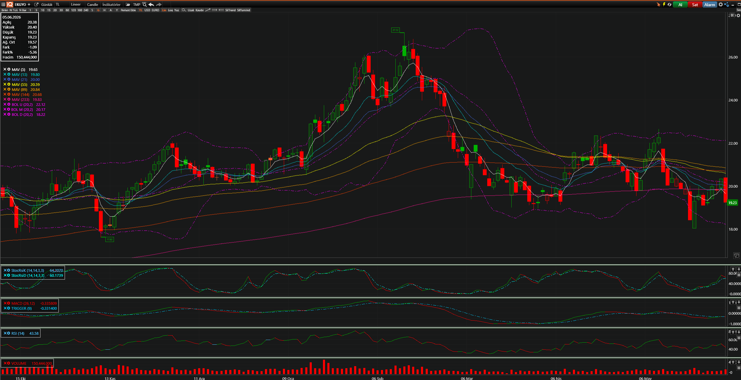The width and height of the screenshot is (741, 380).
Task: Open RSI (14) indicator settings circle
Action: point(9,333)
